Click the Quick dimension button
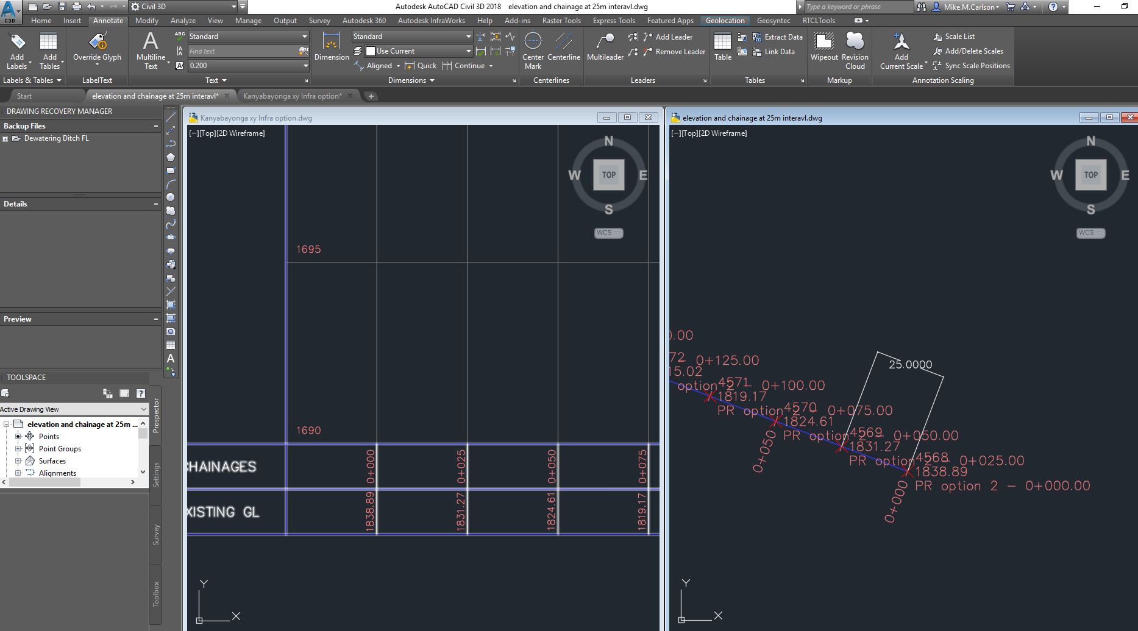This screenshot has height=631, width=1138. (x=421, y=65)
